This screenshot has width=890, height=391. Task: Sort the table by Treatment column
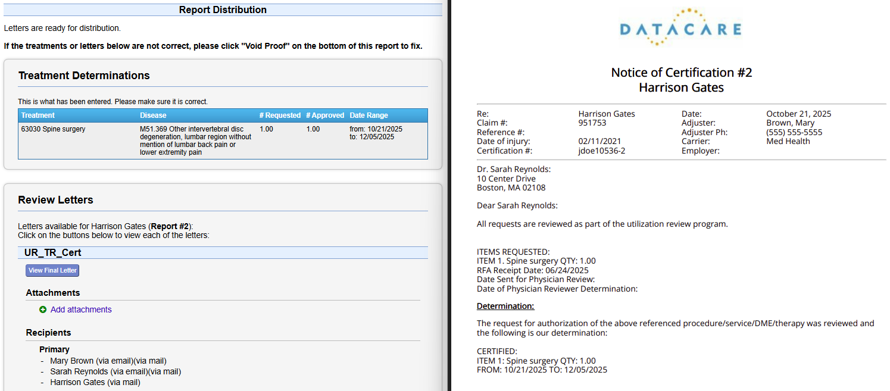coord(38,115)
